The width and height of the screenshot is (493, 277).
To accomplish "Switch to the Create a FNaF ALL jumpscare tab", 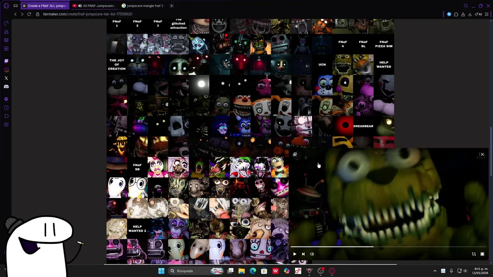I will tap(44, 6).
